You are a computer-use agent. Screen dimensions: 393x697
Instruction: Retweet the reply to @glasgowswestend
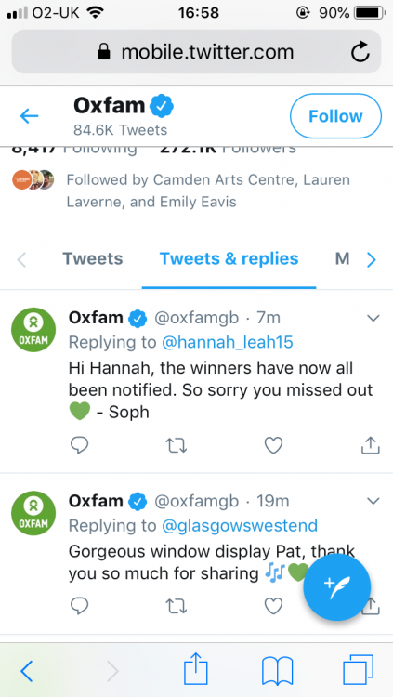(176, 606)
